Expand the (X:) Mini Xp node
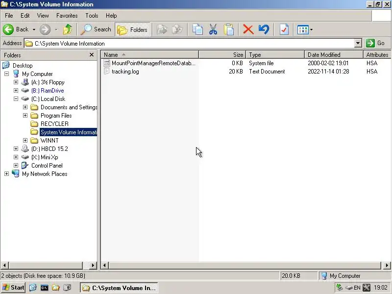Screen dimensions: 392x294 (x=16, y=157)
